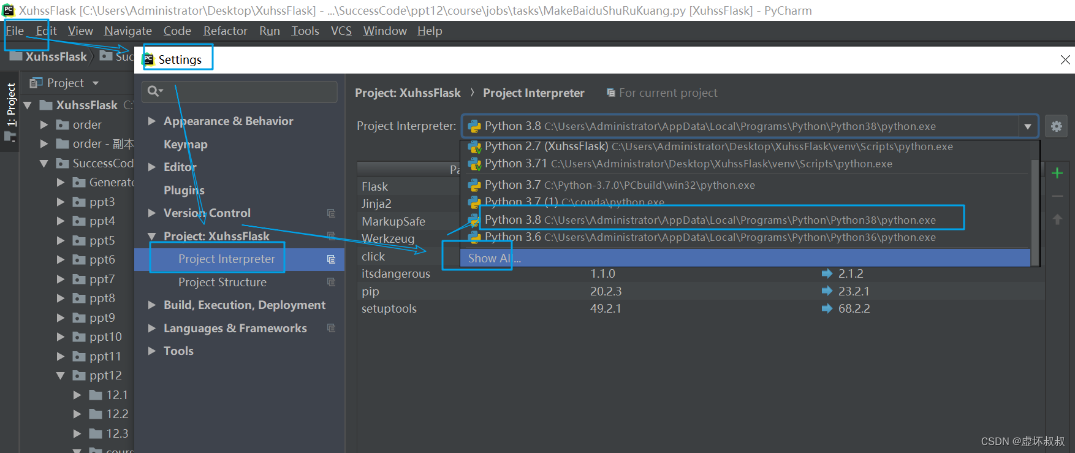This screenshot has width=1075, height=453.
Task: Click the upgrade package up-arrow icon
Action: [x=1057, y=219]
